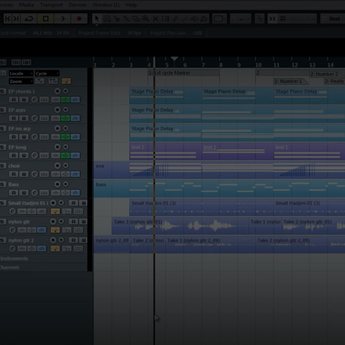
Task: Open Edit channel settings for choir track
Action: point(34,174)
